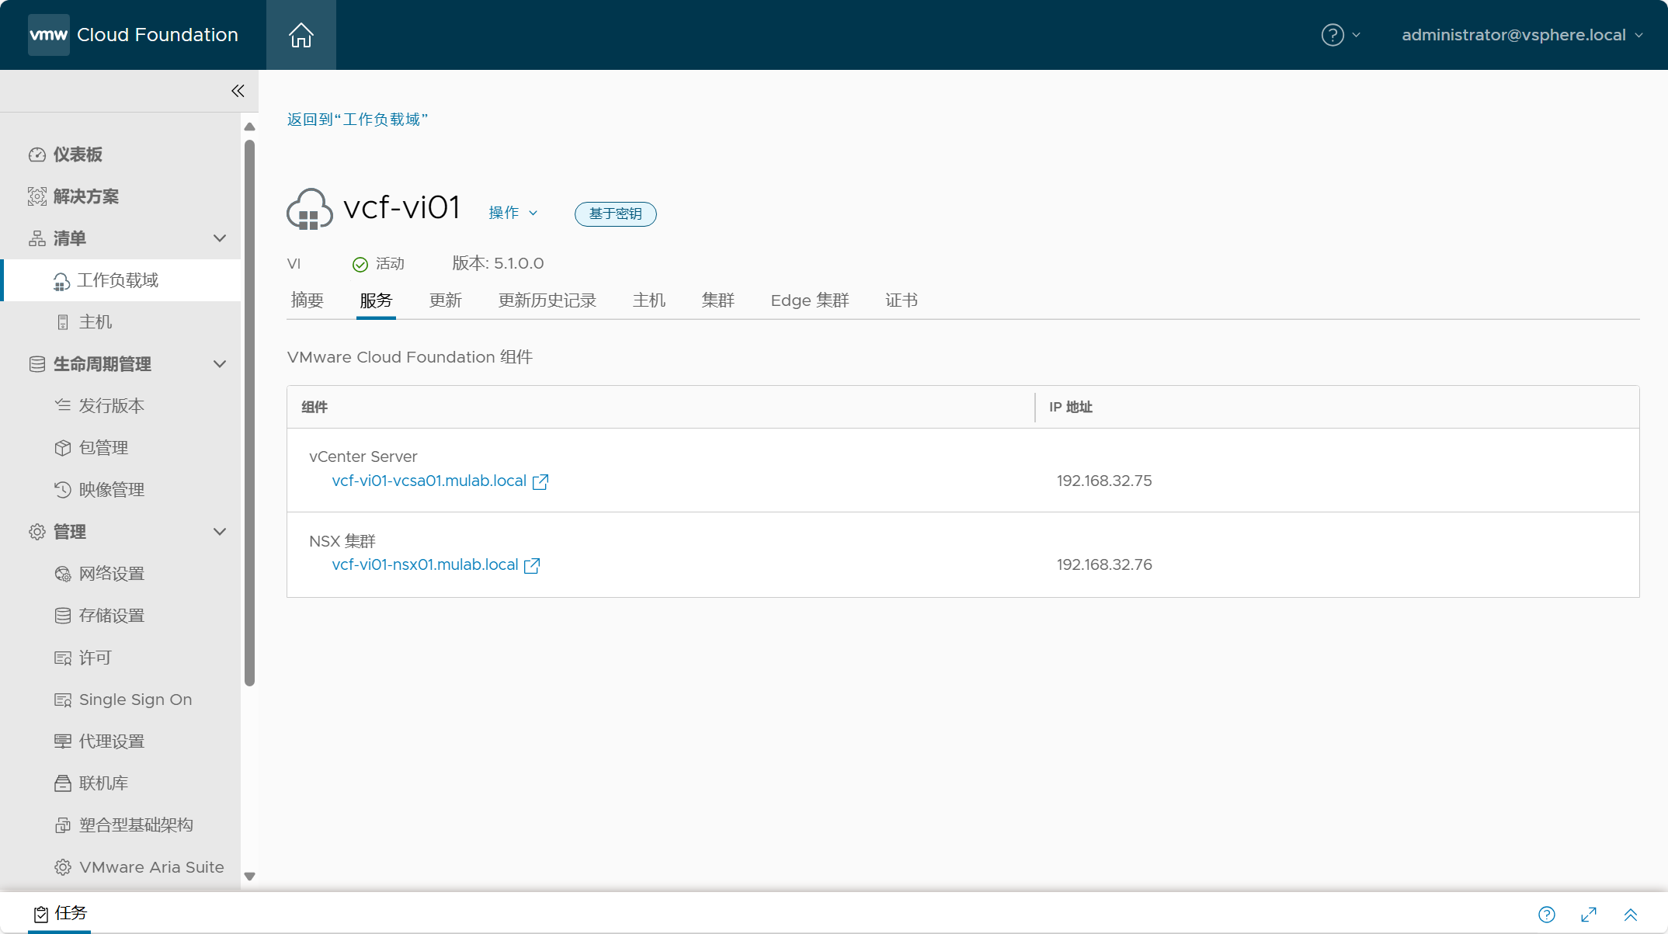Screen dimensions: 1668x934
Task: Click the 解决方案 solutions icon
Action: [37, 196]
